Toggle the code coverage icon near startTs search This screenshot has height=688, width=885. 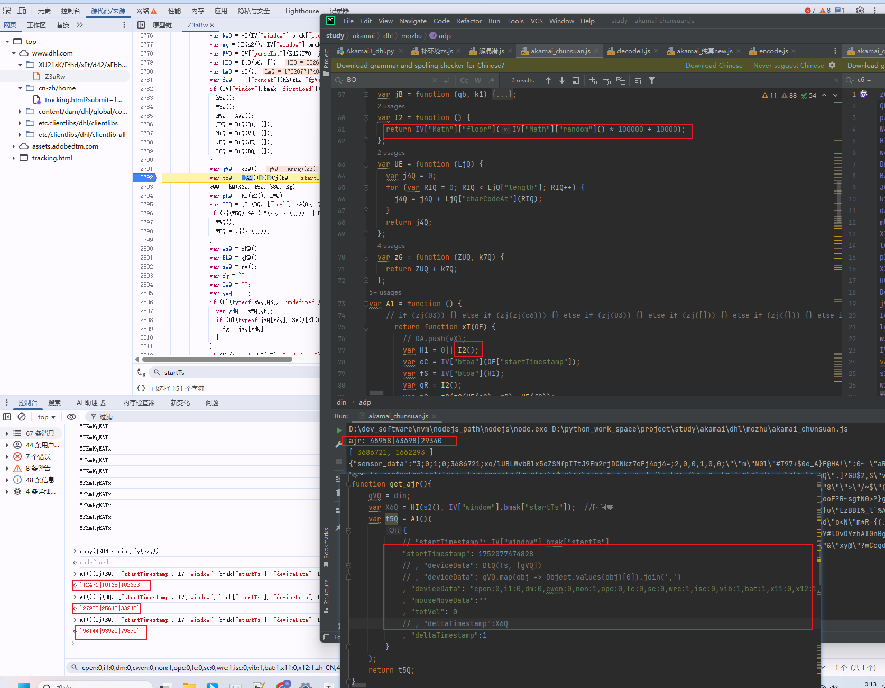tap(141, 372)
